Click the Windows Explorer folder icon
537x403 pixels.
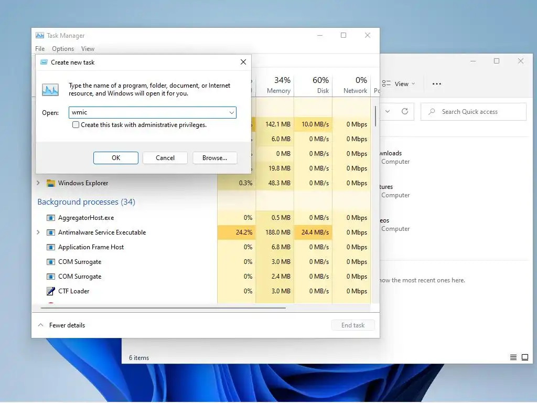click(x=51, y=183)
